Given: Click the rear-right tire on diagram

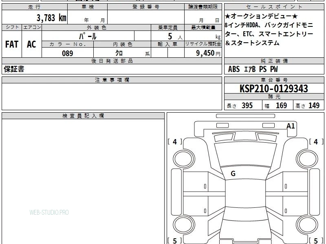Looking at the screenshot, I should (x=307, y=225).
